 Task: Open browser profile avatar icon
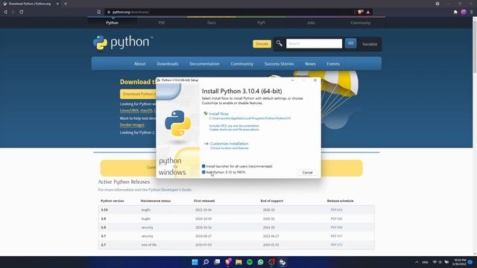(x=464, y=12)
